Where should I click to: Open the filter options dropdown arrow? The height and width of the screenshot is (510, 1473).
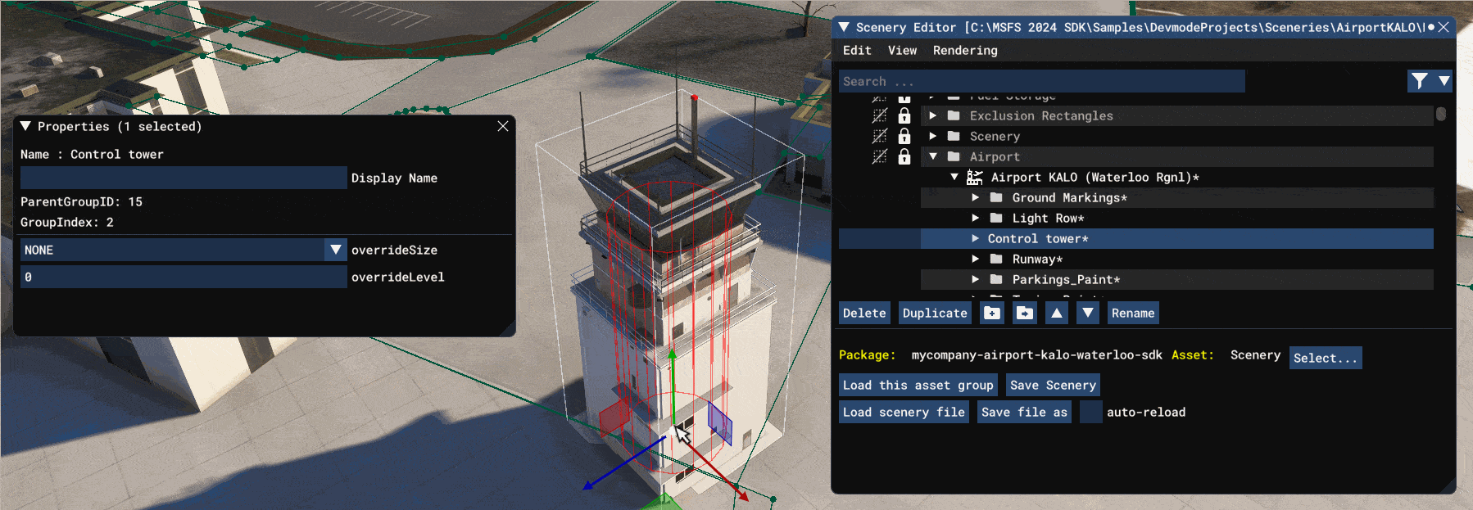pyautogui.click(x=1444, y=80)
